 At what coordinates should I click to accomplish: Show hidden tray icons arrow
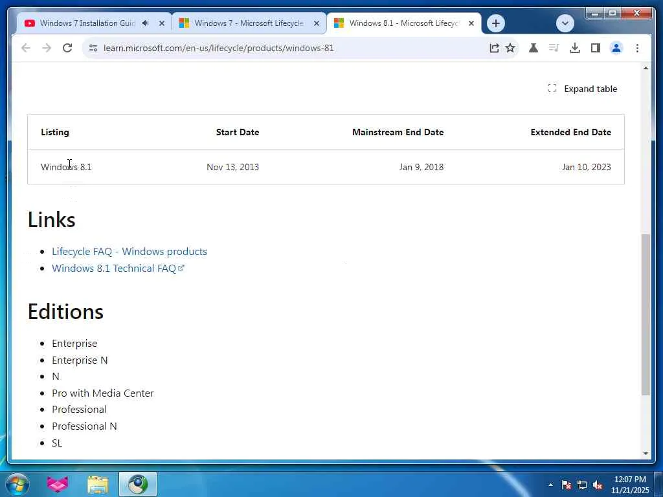550,485
